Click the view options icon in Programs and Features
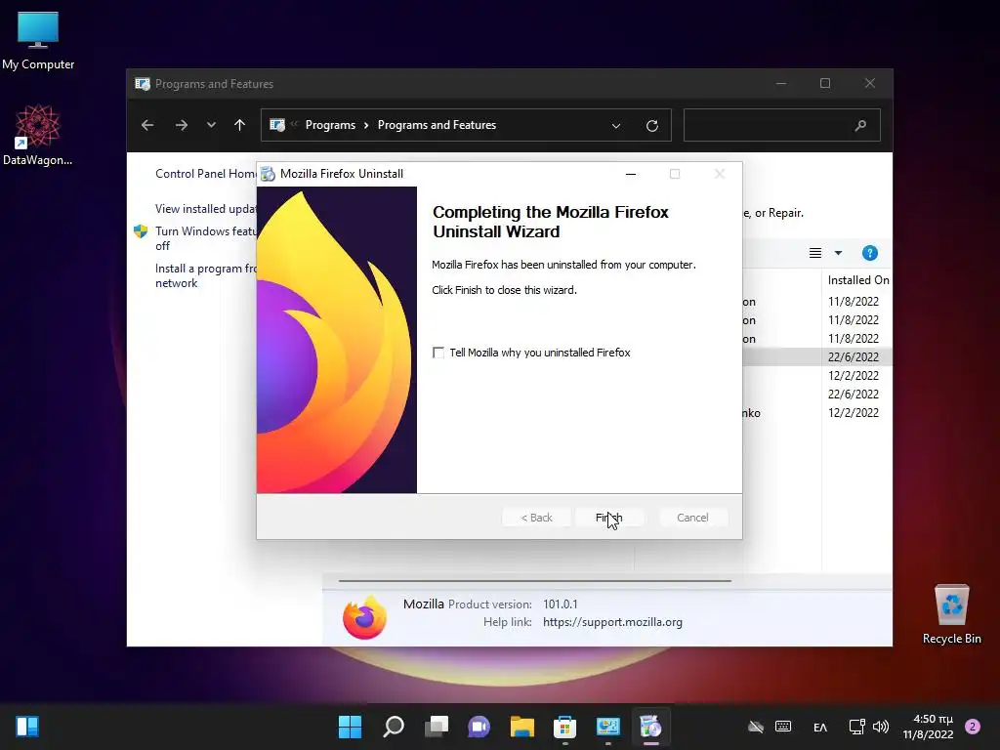The image size is (1000, 750). pyautogui.click(x=815, y=253)
